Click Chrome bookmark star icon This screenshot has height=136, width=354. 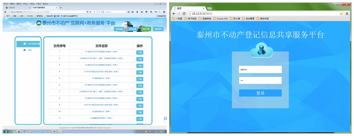point(341,14)
